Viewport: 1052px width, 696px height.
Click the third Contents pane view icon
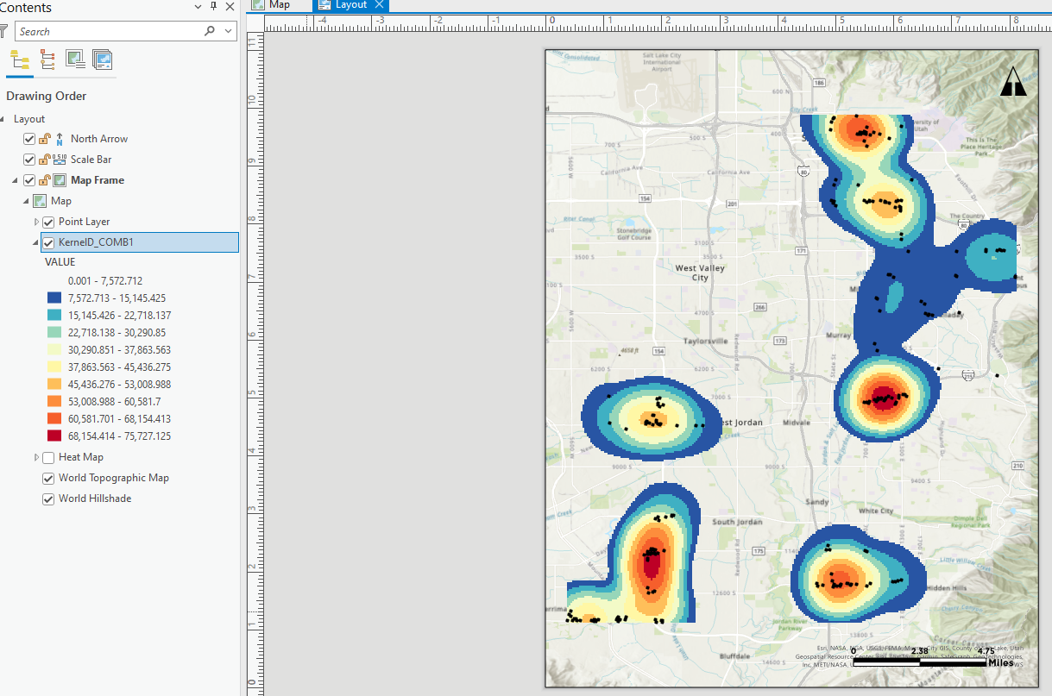pos(74,60)
